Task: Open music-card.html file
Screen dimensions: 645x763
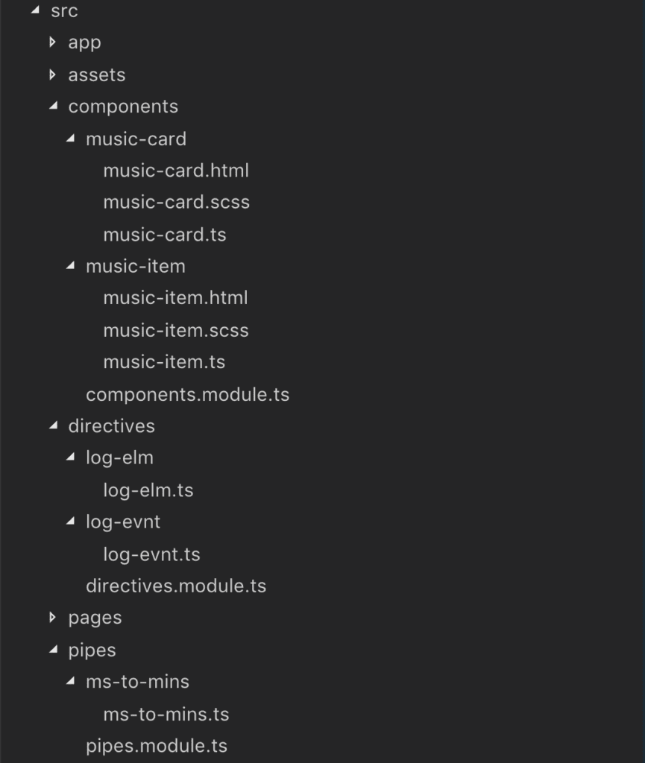Action: (176, 171)
